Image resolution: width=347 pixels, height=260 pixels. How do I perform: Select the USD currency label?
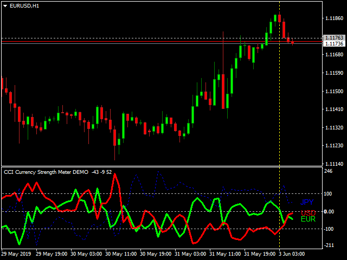click(x=309, y=213)
